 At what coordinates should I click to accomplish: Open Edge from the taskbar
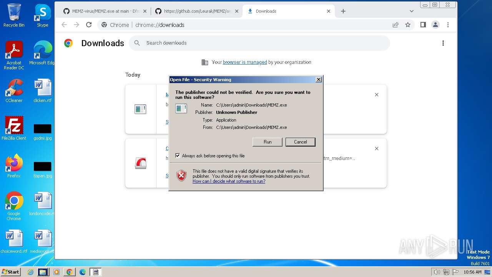point(82,272)
